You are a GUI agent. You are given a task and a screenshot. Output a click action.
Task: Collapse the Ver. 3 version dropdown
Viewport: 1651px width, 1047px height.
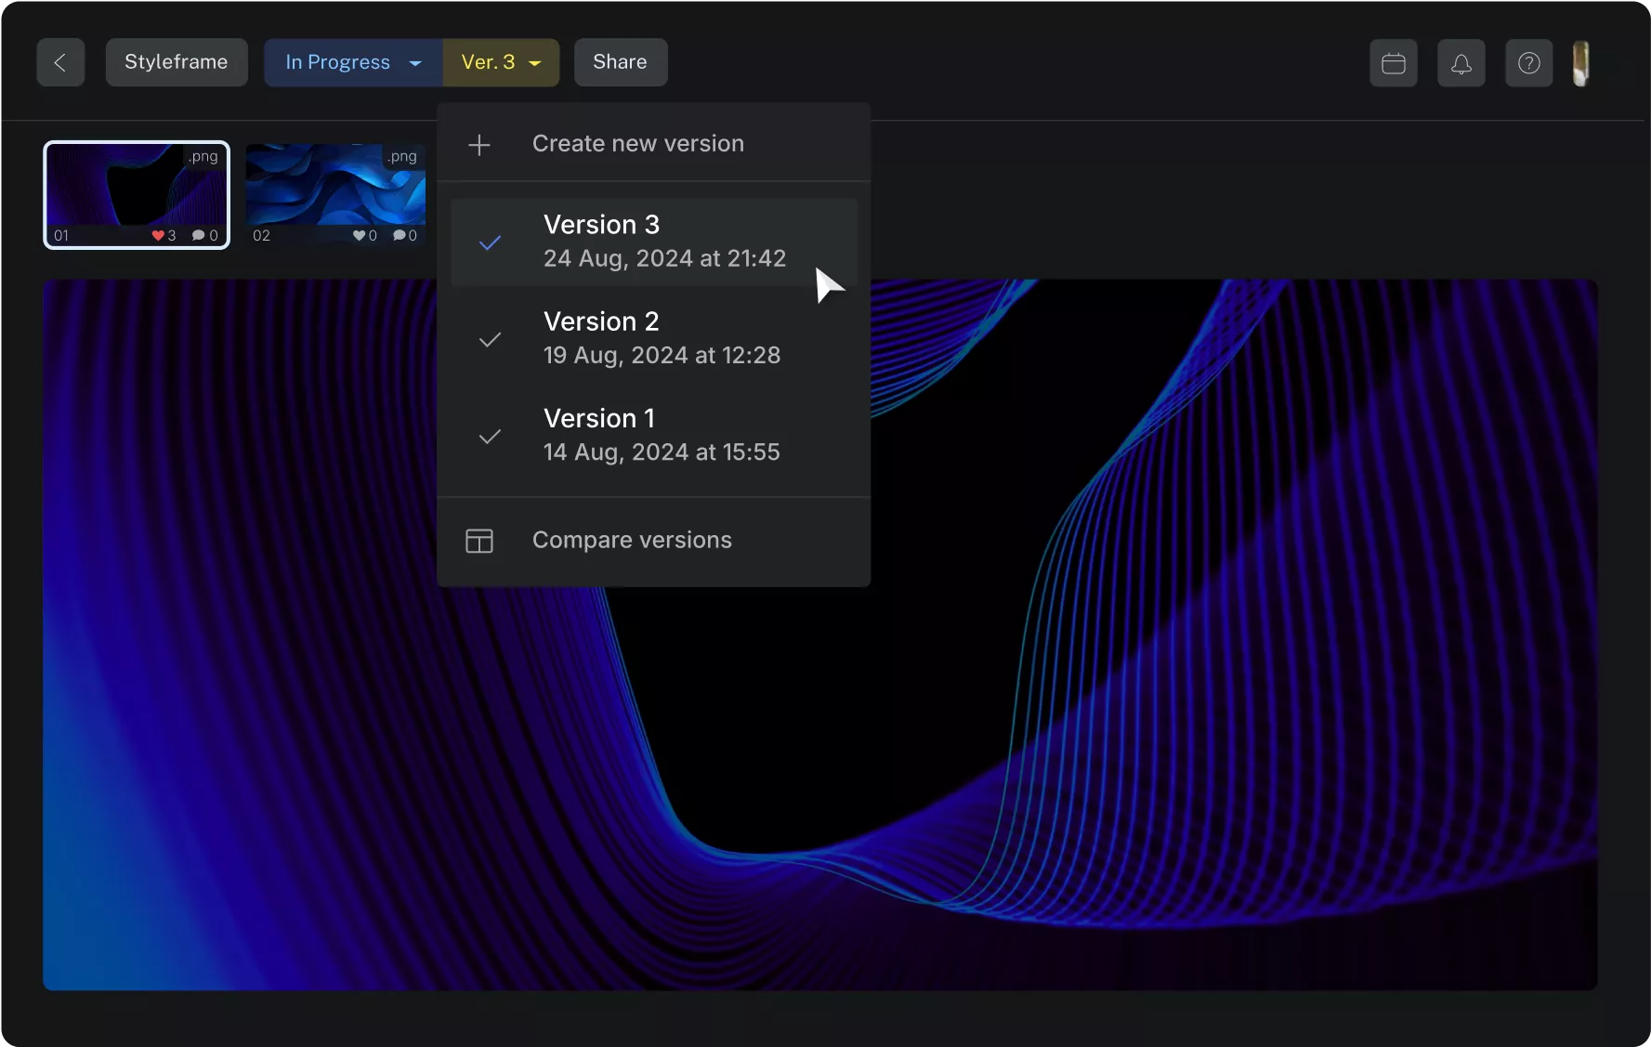pos(501,62)
